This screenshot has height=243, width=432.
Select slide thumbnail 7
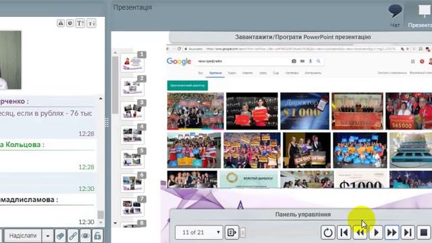[x=132, y=207]
